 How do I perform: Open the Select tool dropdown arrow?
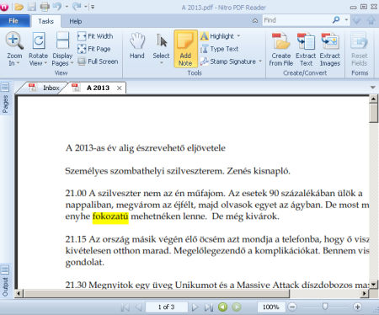point(162,62)
